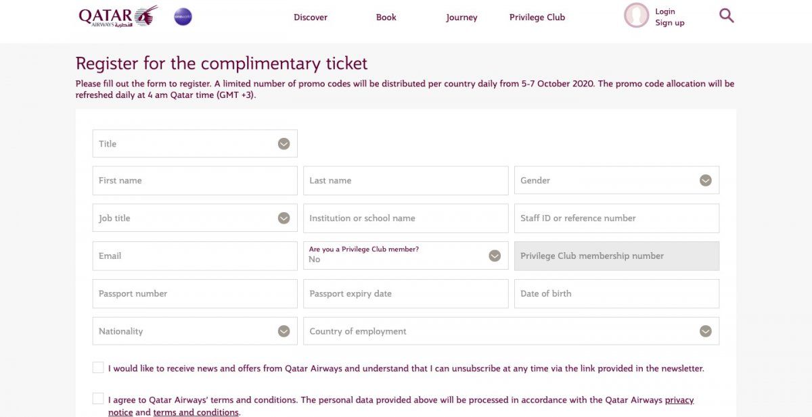This screenshot has width=812, height=417.
Task: Enable the news and offers checkbox
Action: 99,368
